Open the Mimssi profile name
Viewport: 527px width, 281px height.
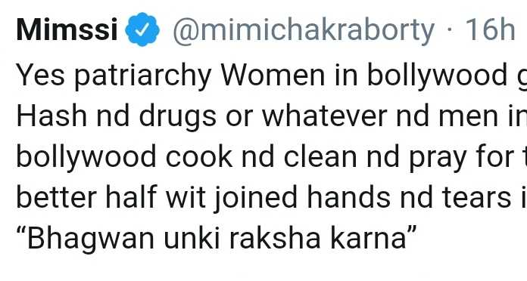pyautogui.click(x=67, y=30)
